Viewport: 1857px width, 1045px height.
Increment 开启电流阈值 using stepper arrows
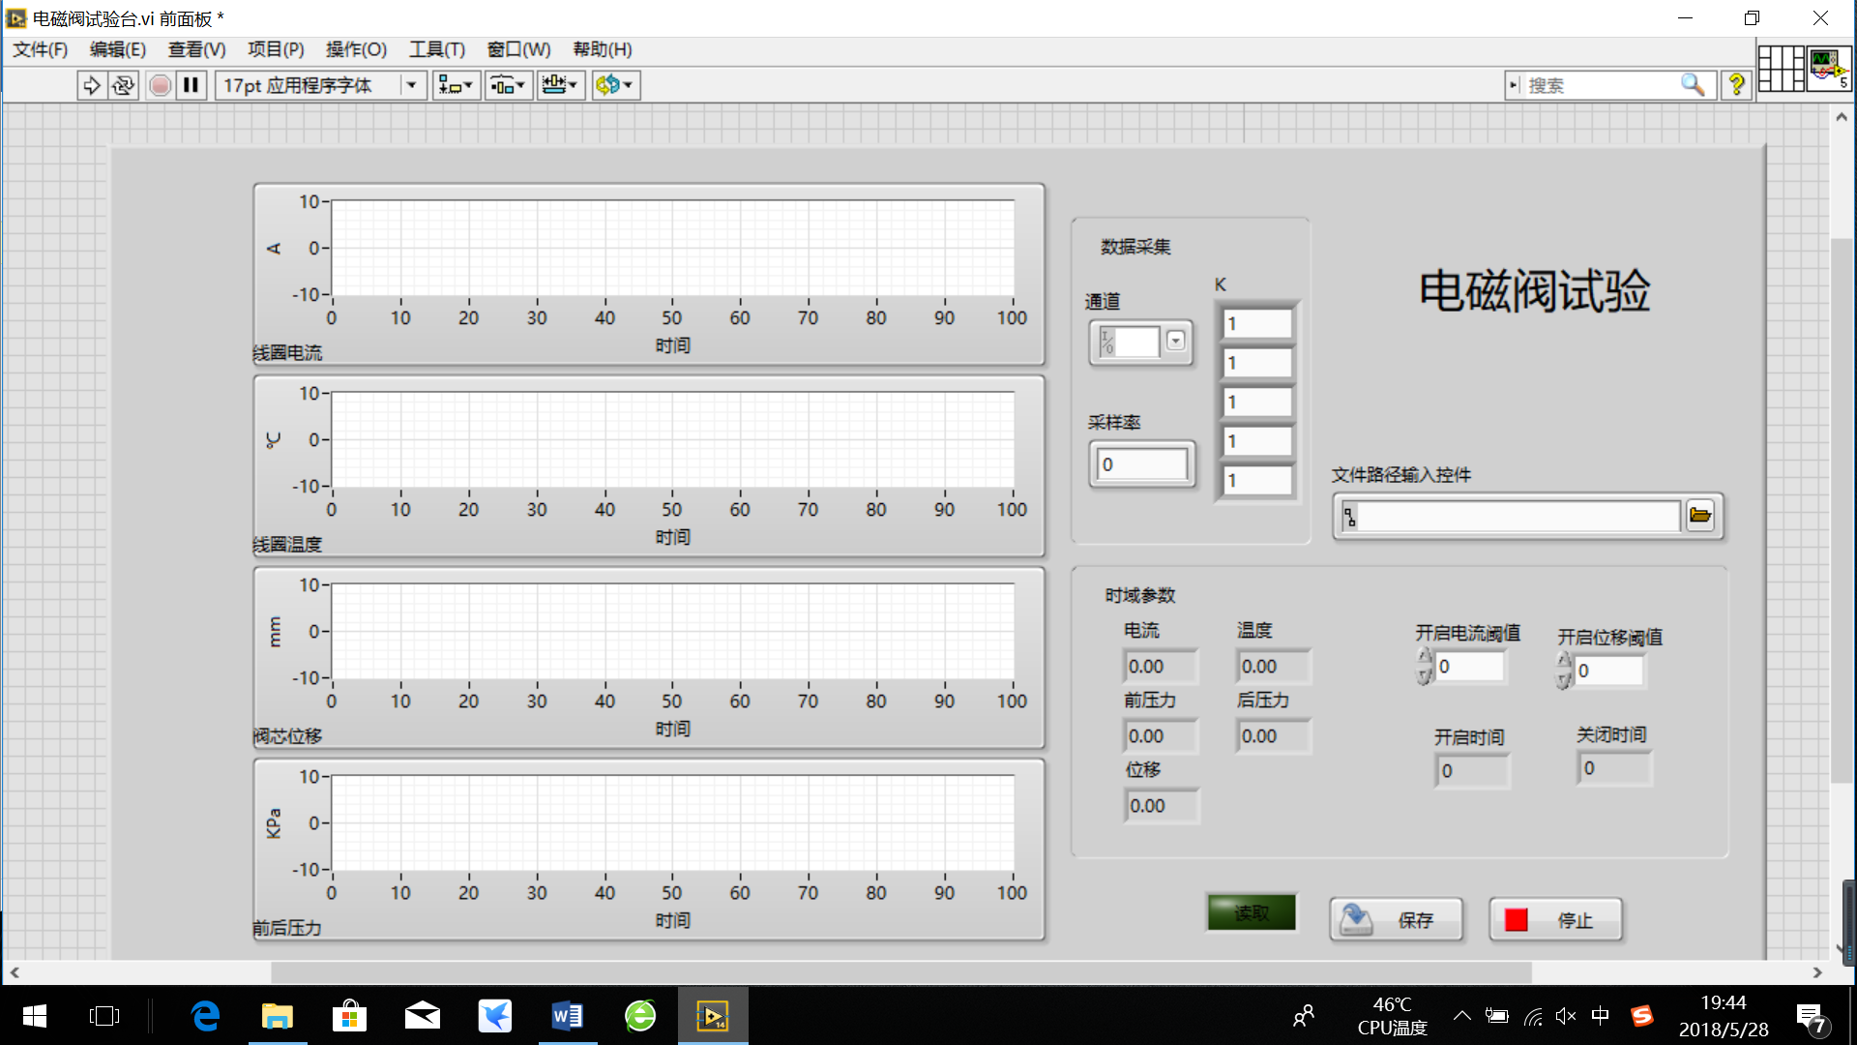(x=1425, y=656)
